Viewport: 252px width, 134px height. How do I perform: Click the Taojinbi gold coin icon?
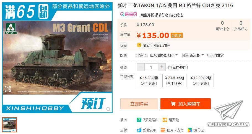point(139,45)
